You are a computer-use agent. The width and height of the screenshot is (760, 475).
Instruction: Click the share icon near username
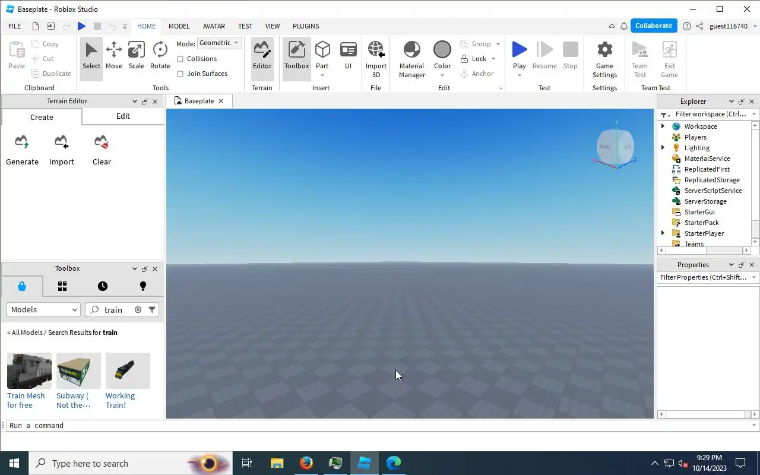699,26
